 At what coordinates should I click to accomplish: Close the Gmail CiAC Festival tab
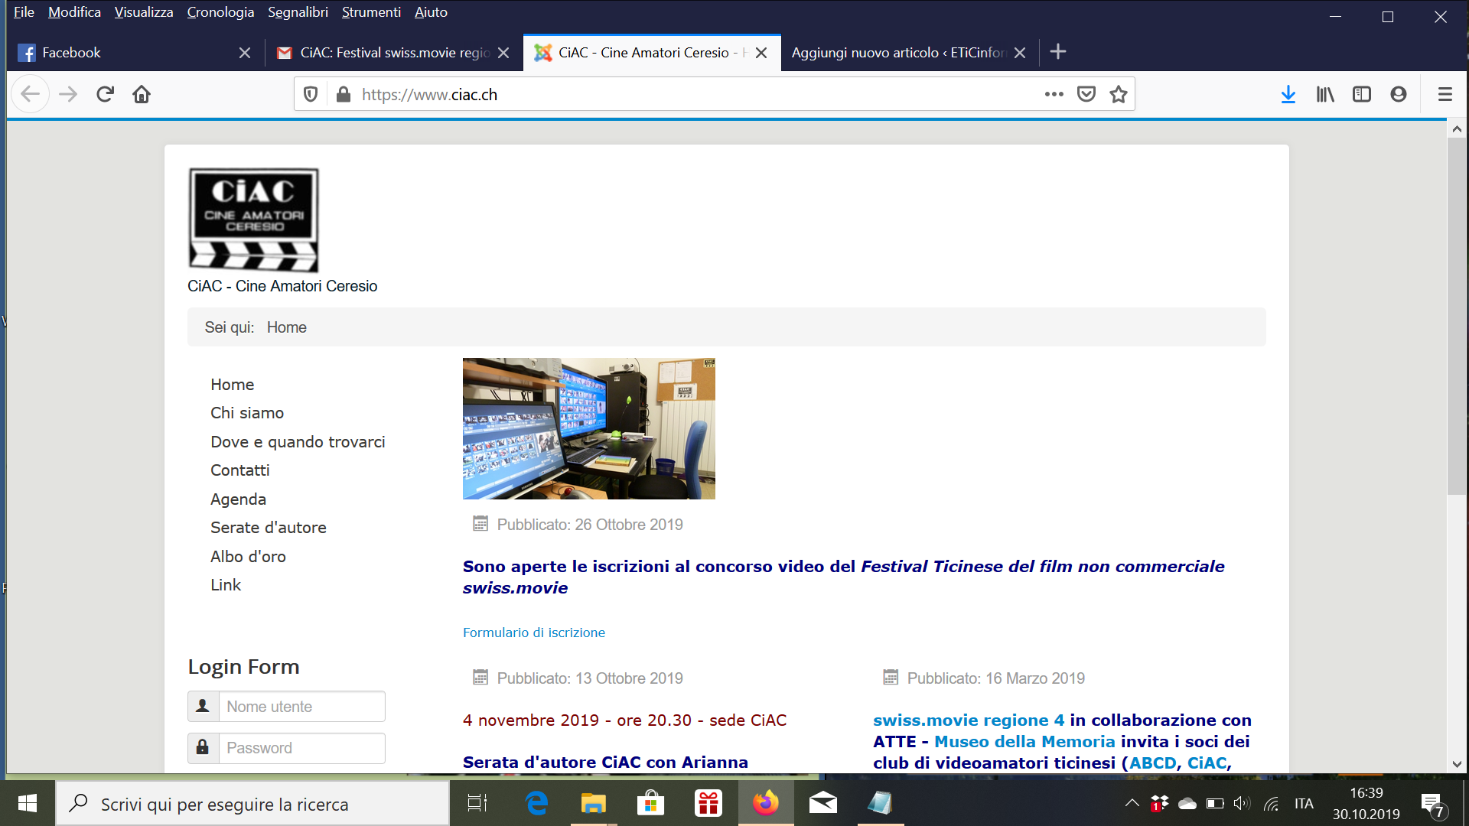coord(503,53)
